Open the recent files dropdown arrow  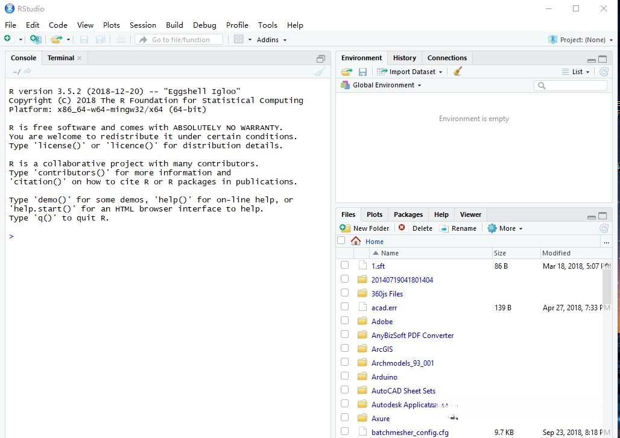[68, 40]
